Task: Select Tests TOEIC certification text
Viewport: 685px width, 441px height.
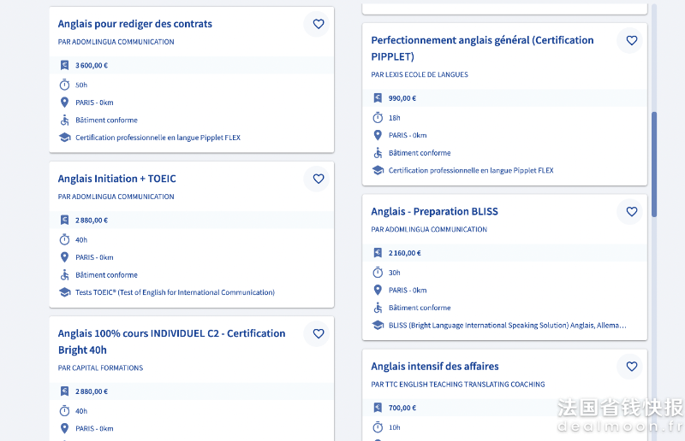Action: (176, 292)
